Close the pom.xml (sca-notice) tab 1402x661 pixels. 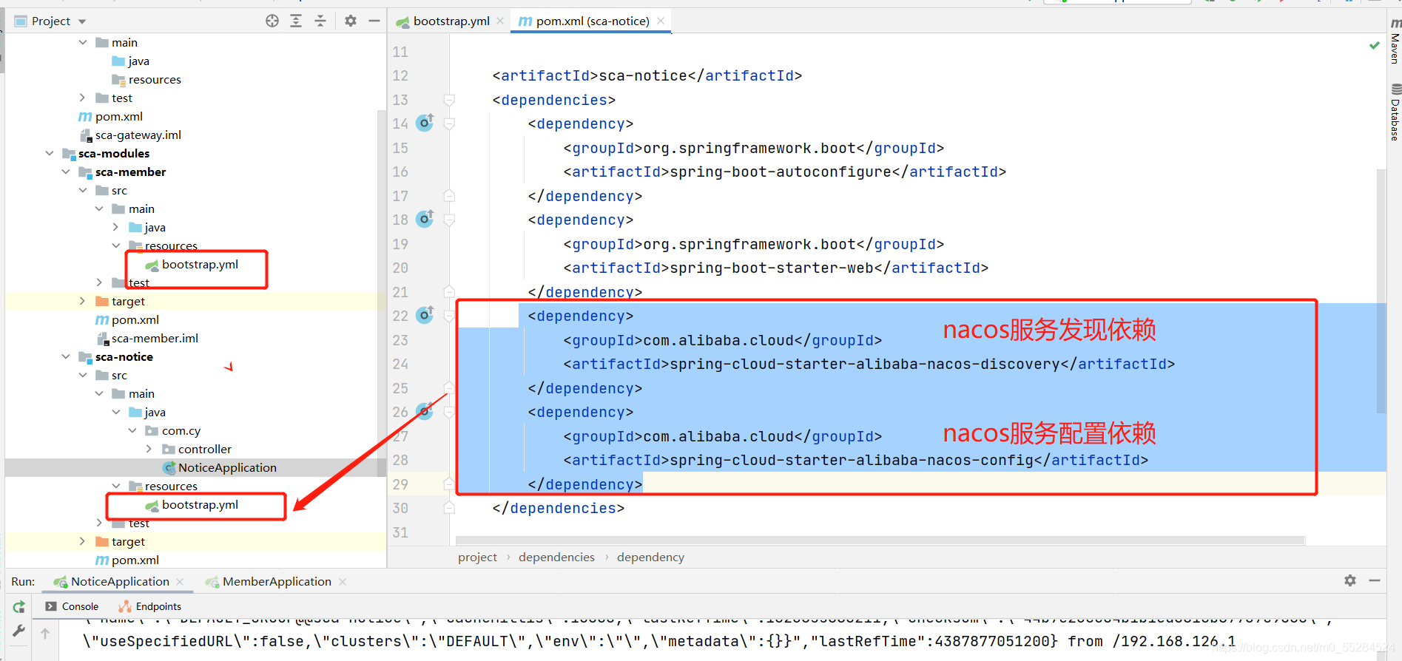[661, 21]
